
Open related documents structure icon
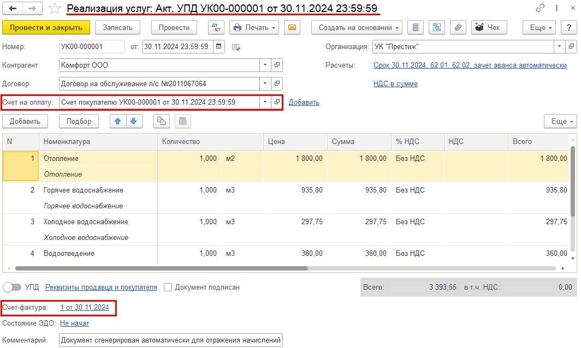click(437, 27)
